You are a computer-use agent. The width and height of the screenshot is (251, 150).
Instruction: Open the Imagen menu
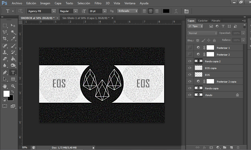(45, 3)
